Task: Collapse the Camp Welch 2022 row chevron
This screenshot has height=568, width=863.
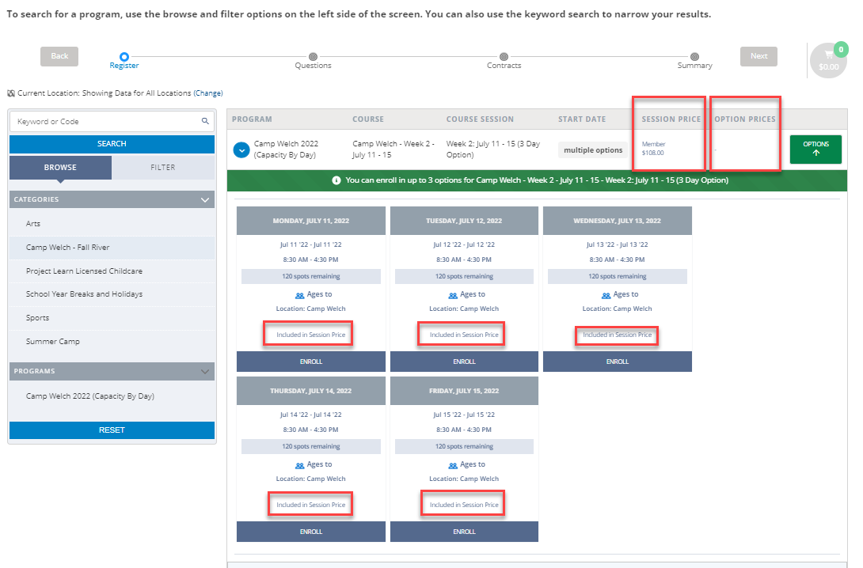Action: point(241,149)
